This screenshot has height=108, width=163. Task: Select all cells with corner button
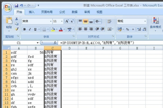point(7,48)
